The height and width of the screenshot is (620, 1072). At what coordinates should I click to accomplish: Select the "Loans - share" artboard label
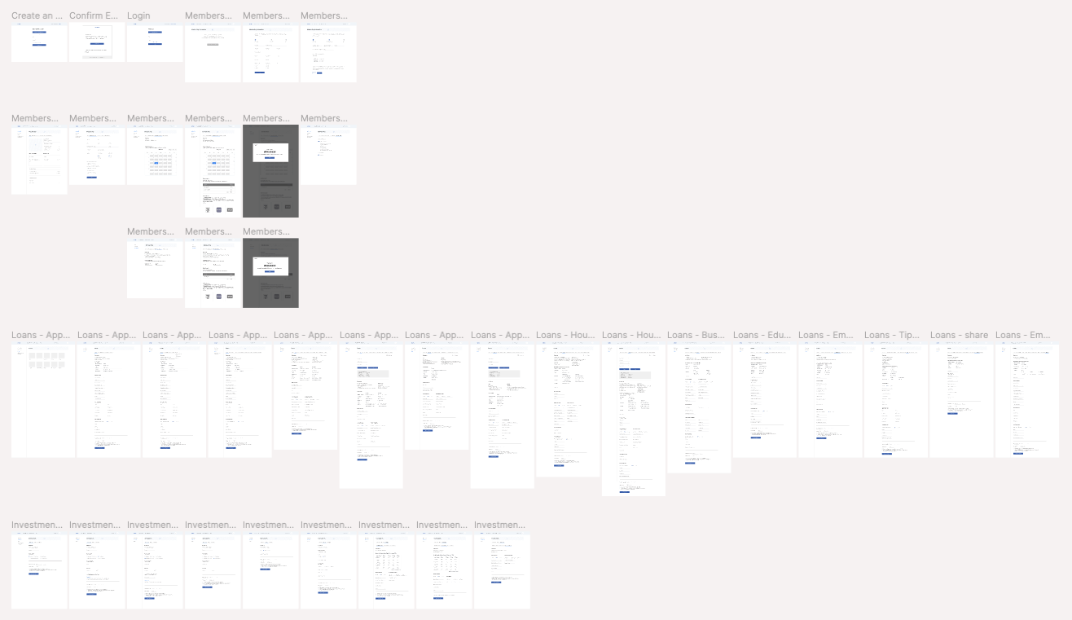960,335
